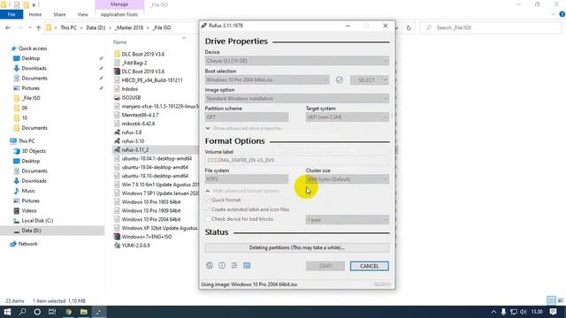The image size is (566, 318).
Task: Open the Device dropdown
Action: click(x=297, y=61)
